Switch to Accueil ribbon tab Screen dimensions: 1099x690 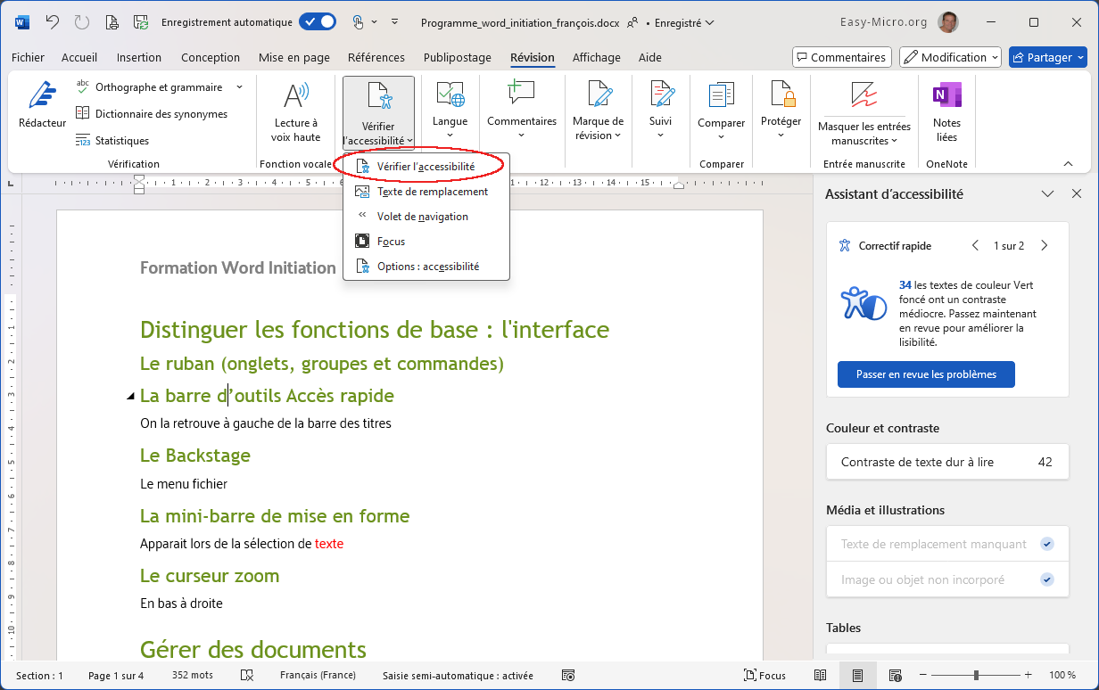pyautogui.click(x=79, y=57)
